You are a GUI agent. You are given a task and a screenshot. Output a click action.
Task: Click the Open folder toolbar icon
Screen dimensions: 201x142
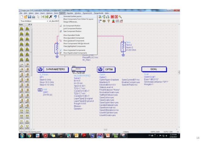26,17
